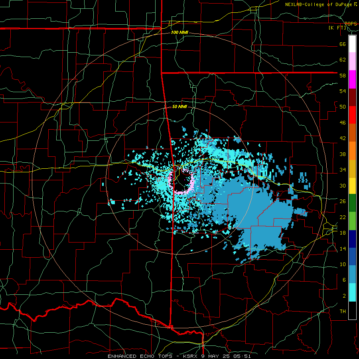Click the 2 value on the scale
This screenshot has width=359, height=359.
[x=344, y=296]
